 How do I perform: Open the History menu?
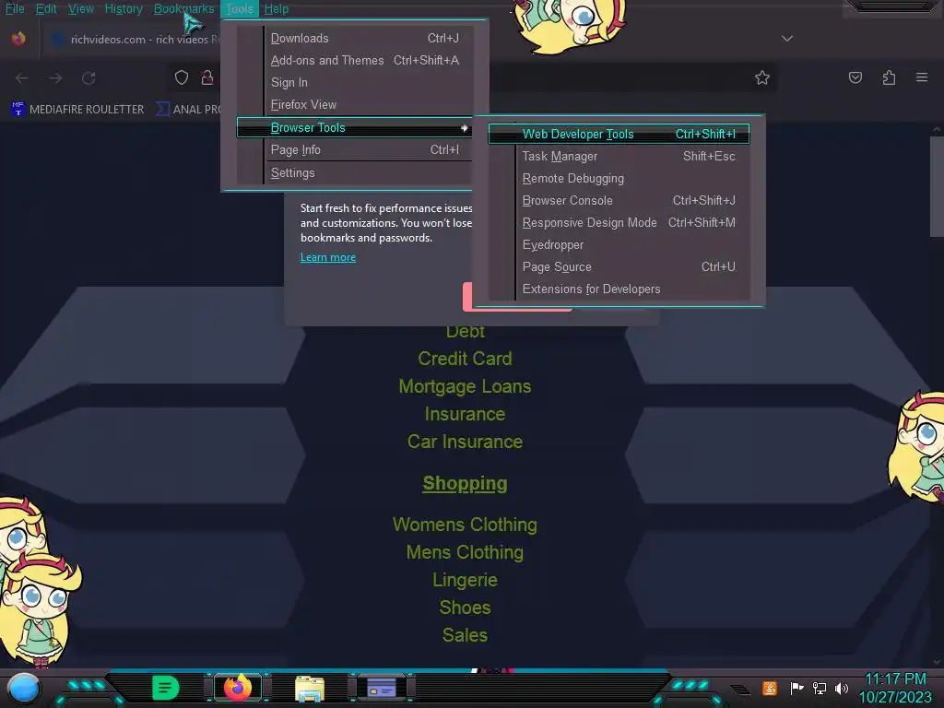click(124, 8)
